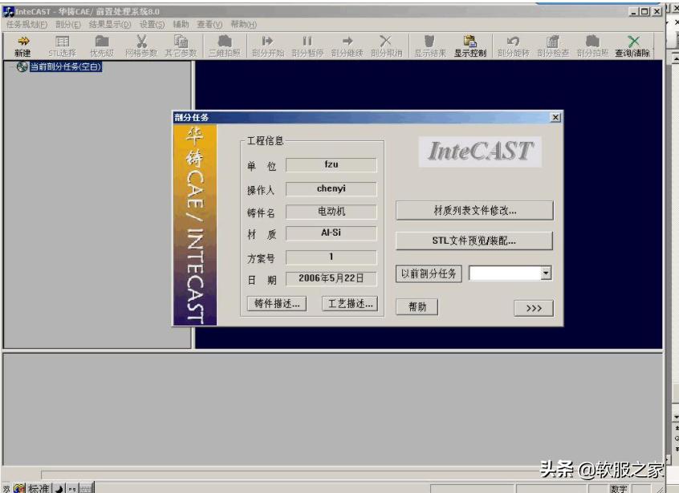Open the 设置 menu
The height and width of the screenshot is (493, 679).
pos(152,24)
